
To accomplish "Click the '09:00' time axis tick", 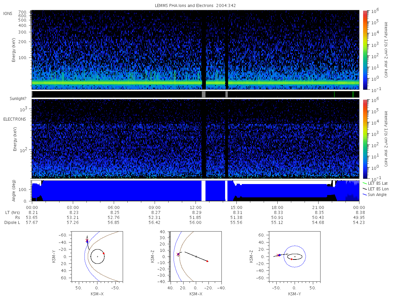I will pyautogui.click(x=155, y=207).
